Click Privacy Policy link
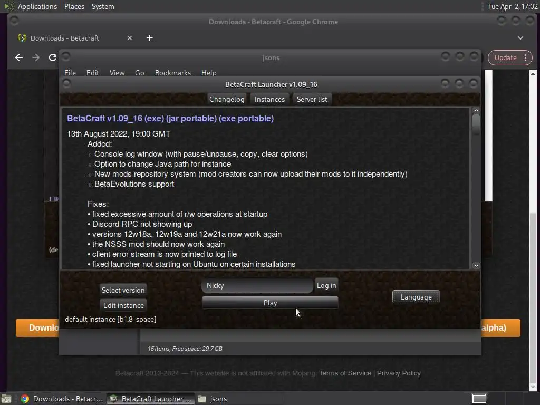Image resolution: width=540 pixels, height=405 pixels. point(399,373)
